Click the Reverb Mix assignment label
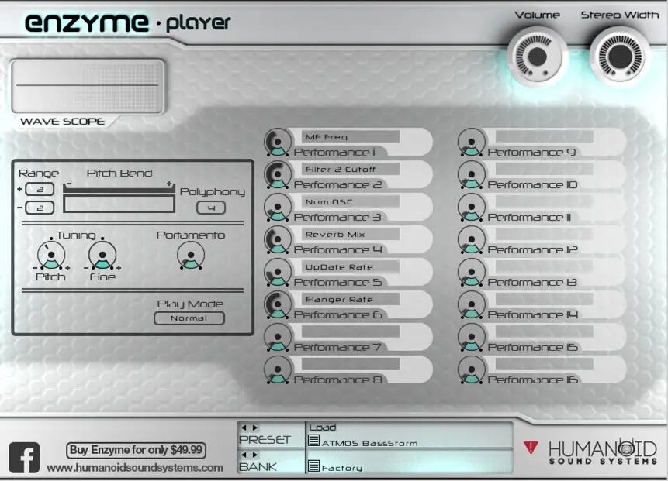This screenshot has width=668, height=481. click(335, 235)
